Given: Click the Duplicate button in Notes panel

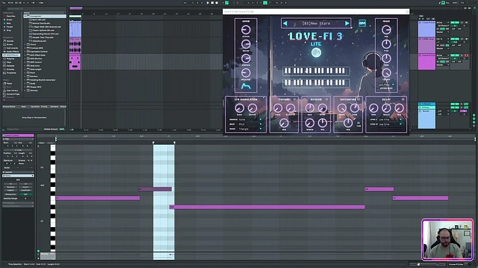Looking at the screenshot, I should click(x=26, y=190).
